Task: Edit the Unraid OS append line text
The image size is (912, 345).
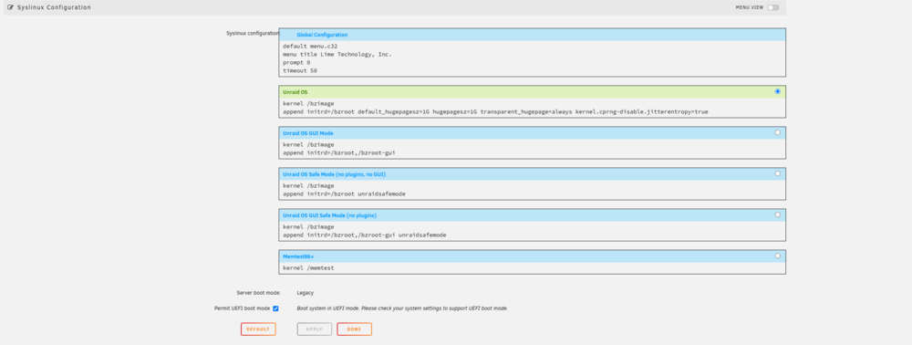Action: pos(495,111)
